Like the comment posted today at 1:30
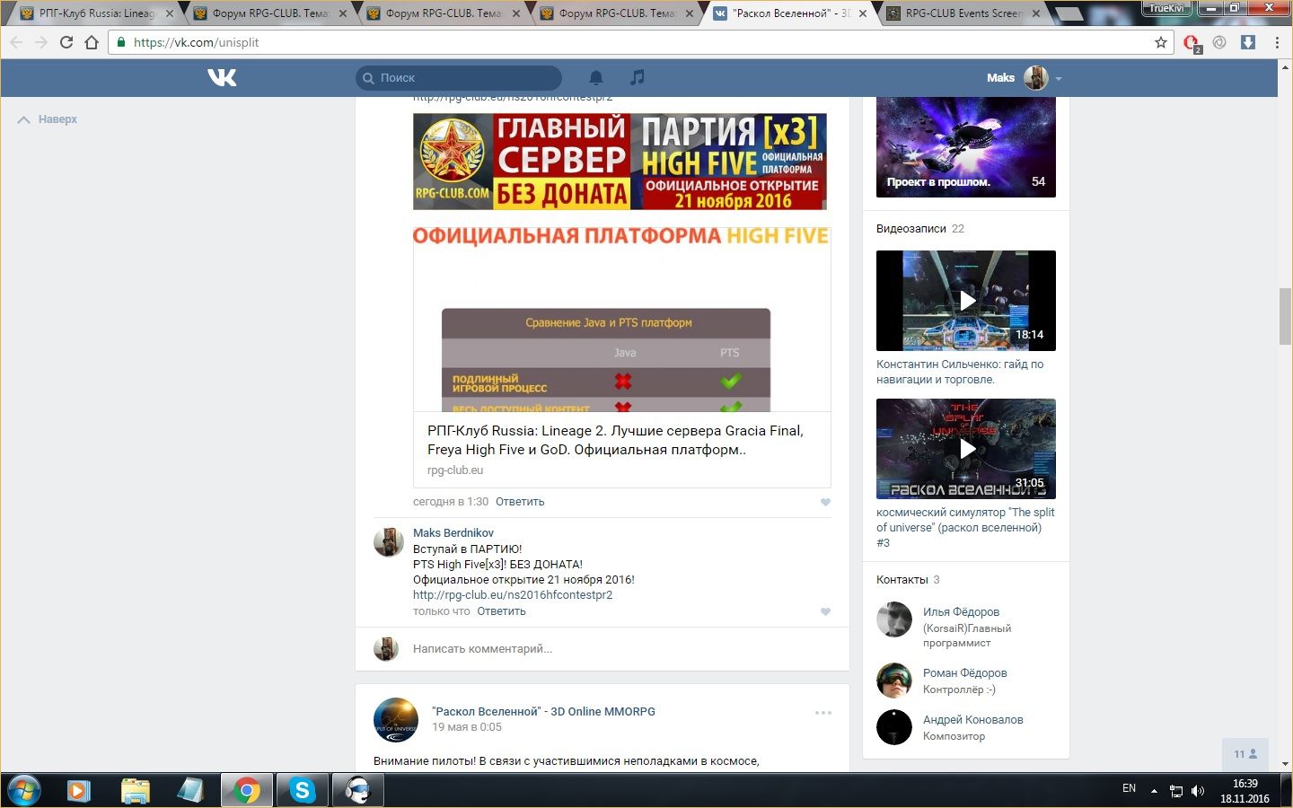 point(825,503)
